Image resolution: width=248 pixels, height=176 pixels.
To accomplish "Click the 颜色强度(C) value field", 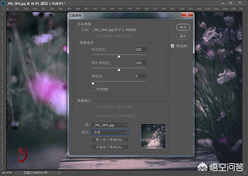I will click(x=141, y=63).
